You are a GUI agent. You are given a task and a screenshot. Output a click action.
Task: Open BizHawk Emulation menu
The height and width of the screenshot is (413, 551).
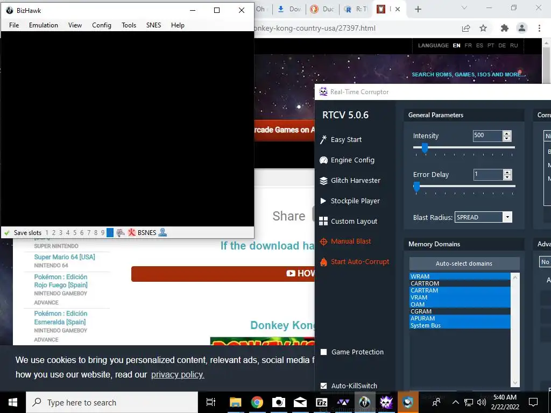coord(44,25)
